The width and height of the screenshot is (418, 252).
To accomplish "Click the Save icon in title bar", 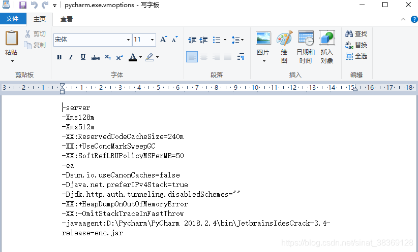I will tap(23, 5).
